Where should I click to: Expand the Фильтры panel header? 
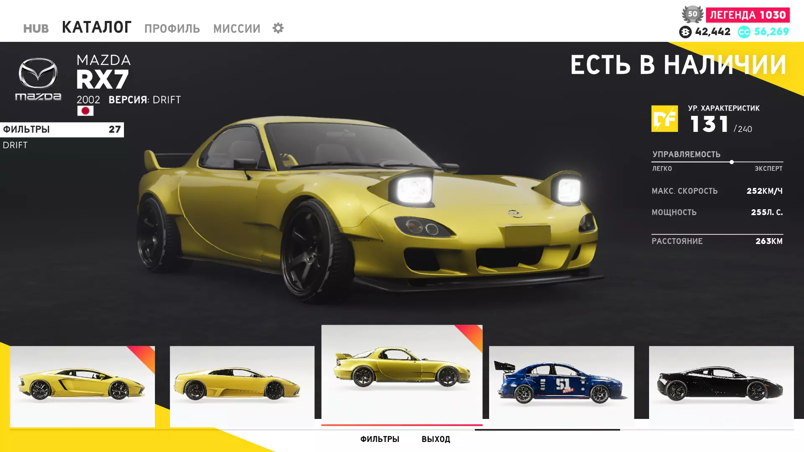tap(62, 129)
